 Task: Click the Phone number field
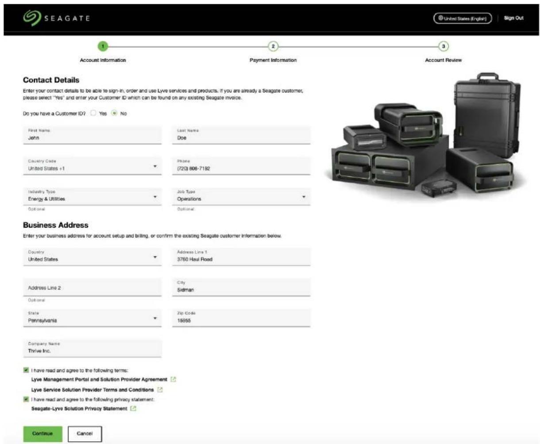241,165
